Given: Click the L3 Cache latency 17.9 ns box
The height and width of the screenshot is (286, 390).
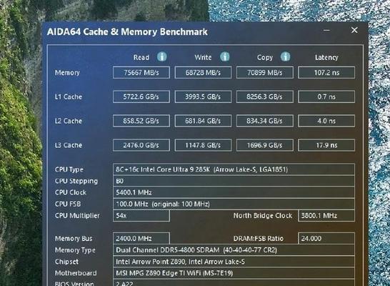Looking at the screenshot, I should point(326,145).
